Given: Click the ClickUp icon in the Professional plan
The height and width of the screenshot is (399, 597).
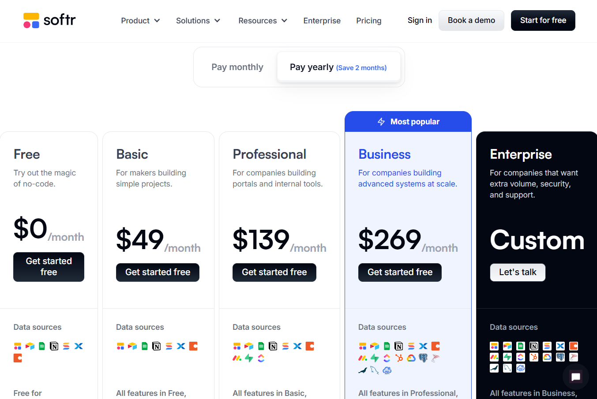Looking at the screenshot, I should pos(261,358).
